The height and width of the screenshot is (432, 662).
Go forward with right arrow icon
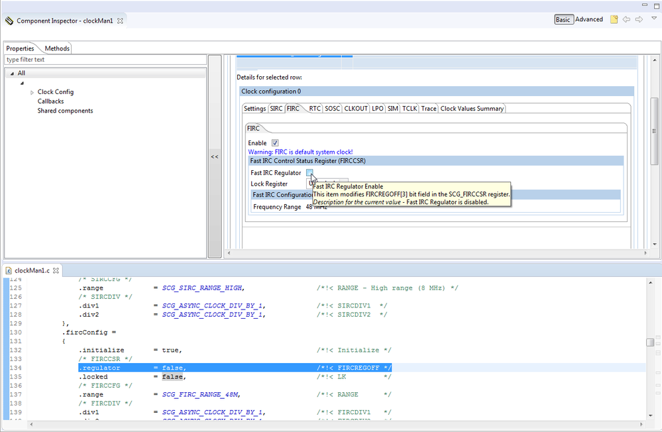tap(639, 19)
